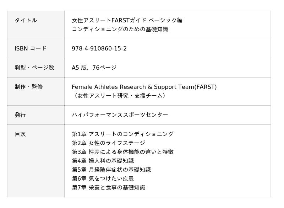Select 第7章 栄養と食事の基礎知識
Image resolution: width=284 pixels, height=208 pixels.
pyautogui.click(x=109, y=187)
